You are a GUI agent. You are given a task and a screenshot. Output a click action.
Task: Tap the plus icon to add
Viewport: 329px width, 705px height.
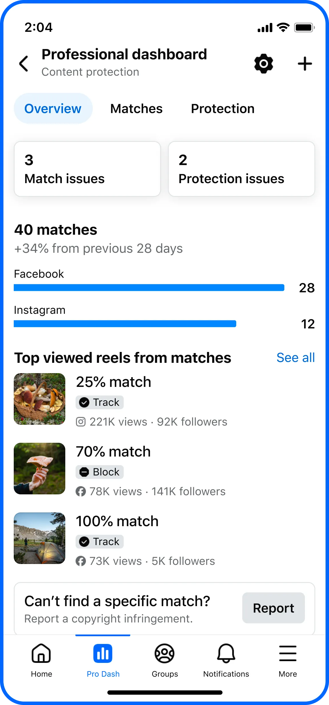(x=305, y=64)
